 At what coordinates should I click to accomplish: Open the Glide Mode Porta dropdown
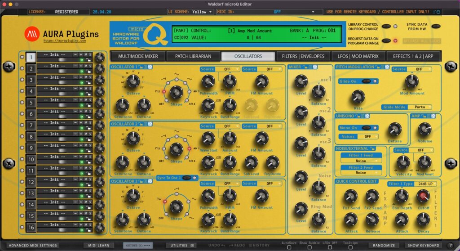[x=420, y=107]
